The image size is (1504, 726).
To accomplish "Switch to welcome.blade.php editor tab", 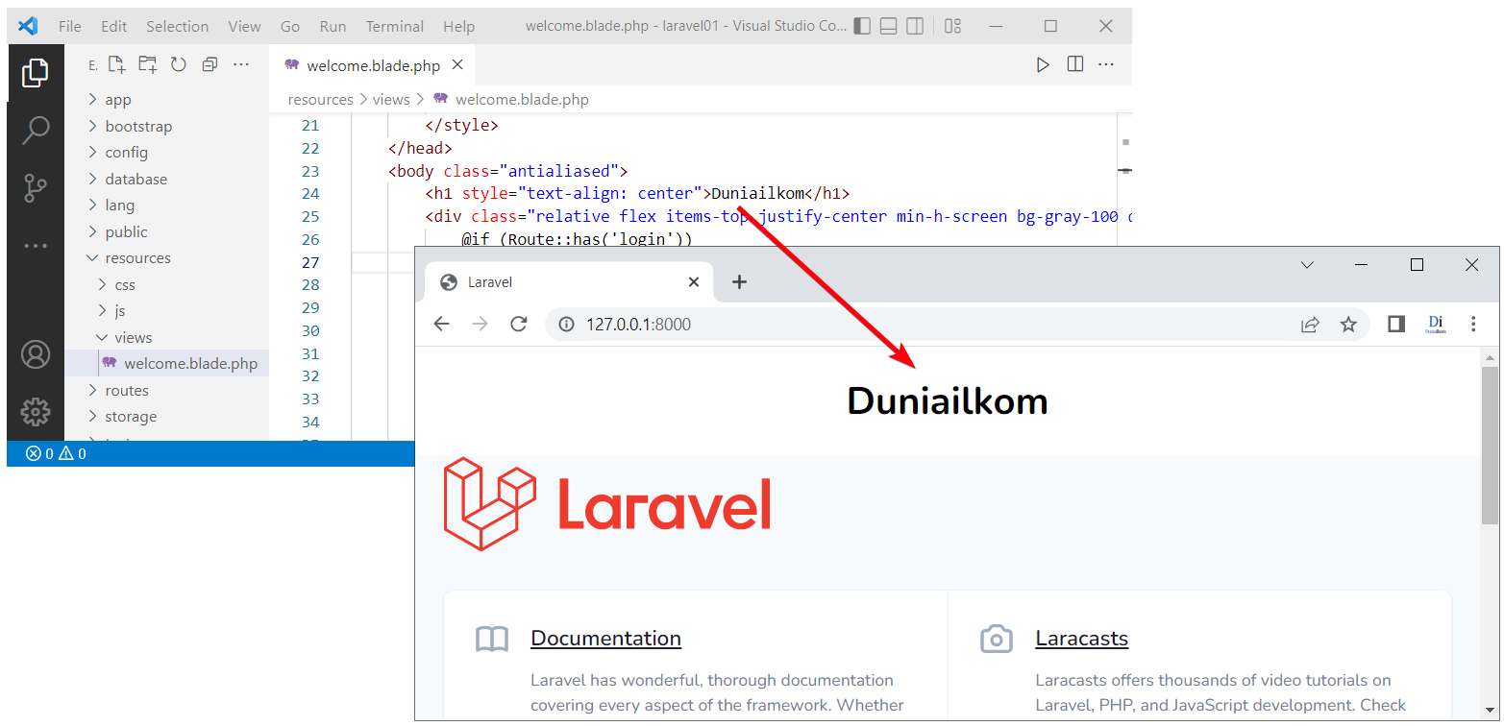I will click(x=372, y=65).
